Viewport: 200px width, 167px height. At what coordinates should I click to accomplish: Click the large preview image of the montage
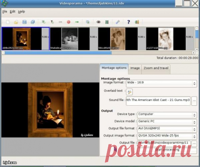[50, 110]
